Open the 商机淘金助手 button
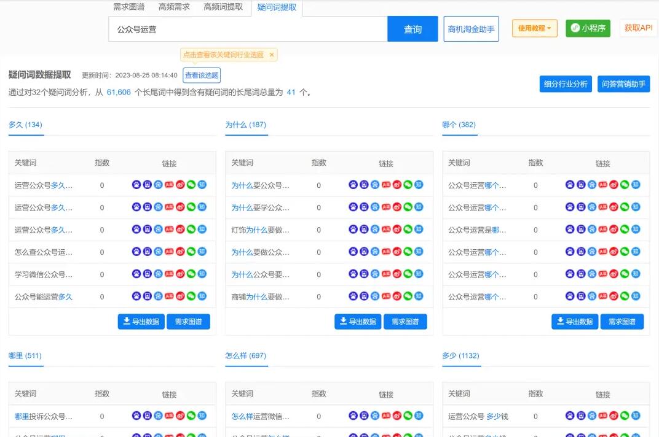Image resolution: width=659 pixels, height=437 pixels. click(471, 29)
